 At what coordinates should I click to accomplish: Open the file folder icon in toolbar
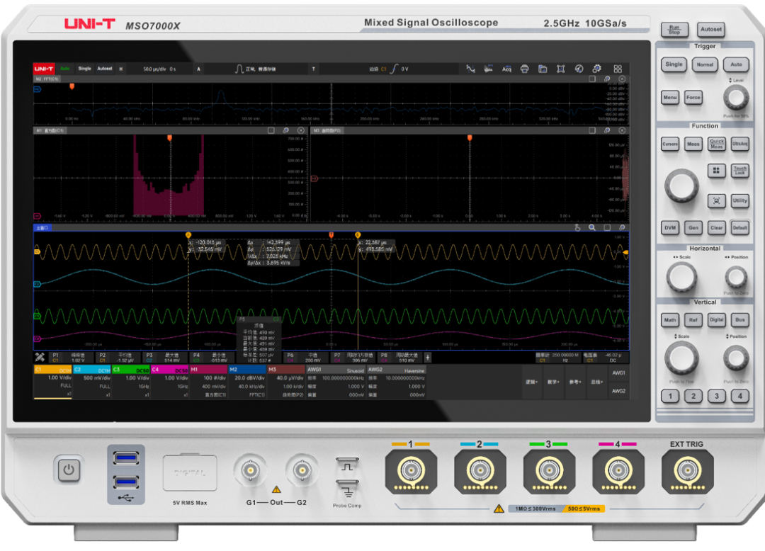[x=543, y=69]
